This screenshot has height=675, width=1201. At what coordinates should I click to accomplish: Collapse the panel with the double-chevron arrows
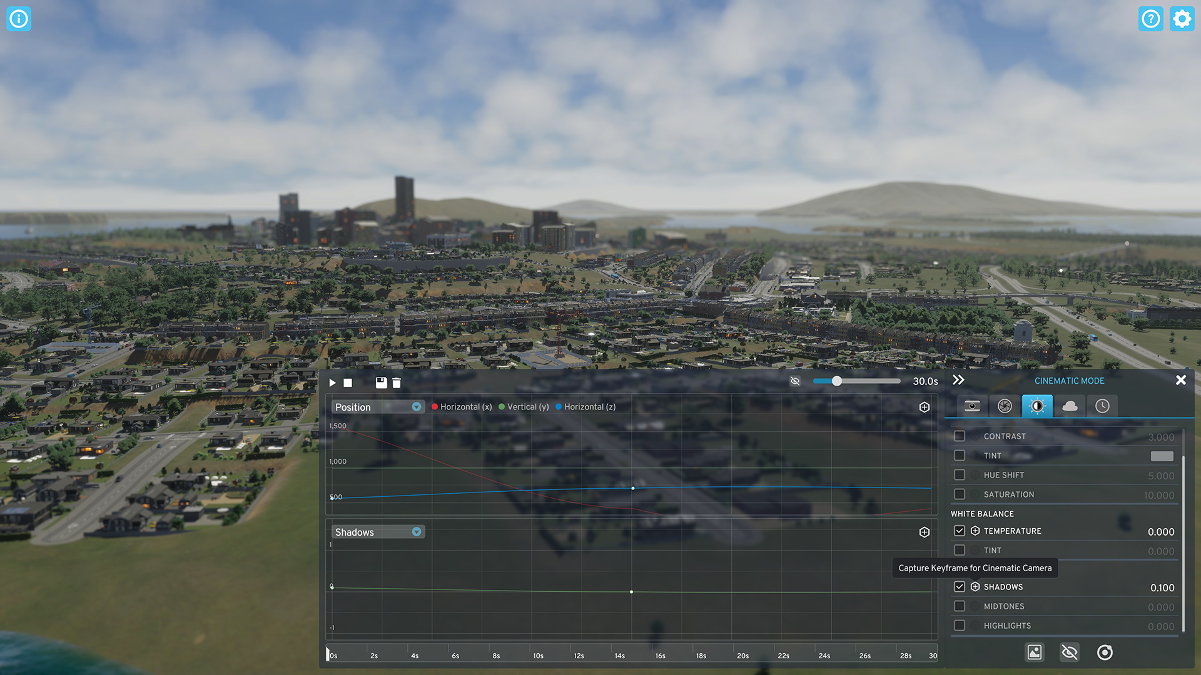point(958,380)
